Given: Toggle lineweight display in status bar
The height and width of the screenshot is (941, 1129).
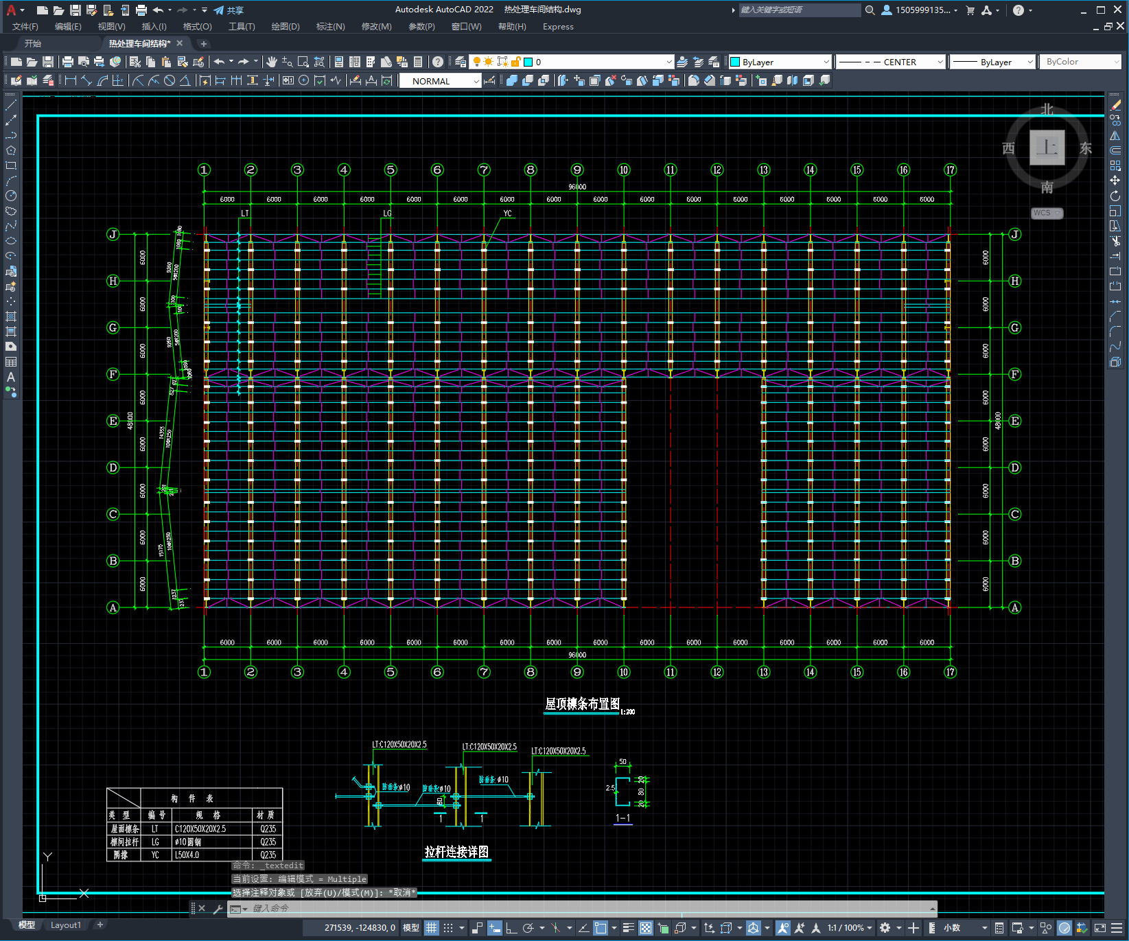Looking at the screenshot, I should [x=628, y=928].
